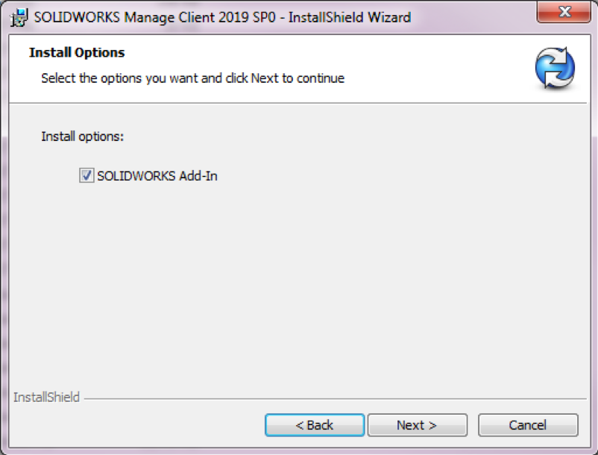Cancel the installation

pyautogui.click(x=528, y=425)
